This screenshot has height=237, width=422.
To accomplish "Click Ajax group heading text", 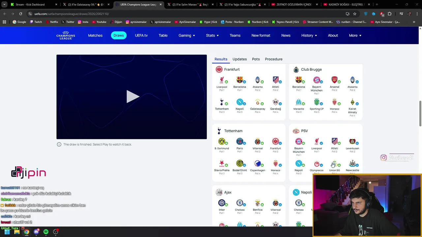I will (228, 192).
